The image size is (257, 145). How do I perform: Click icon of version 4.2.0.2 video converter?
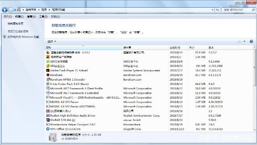pyautogui.click(x=48, y=52)
